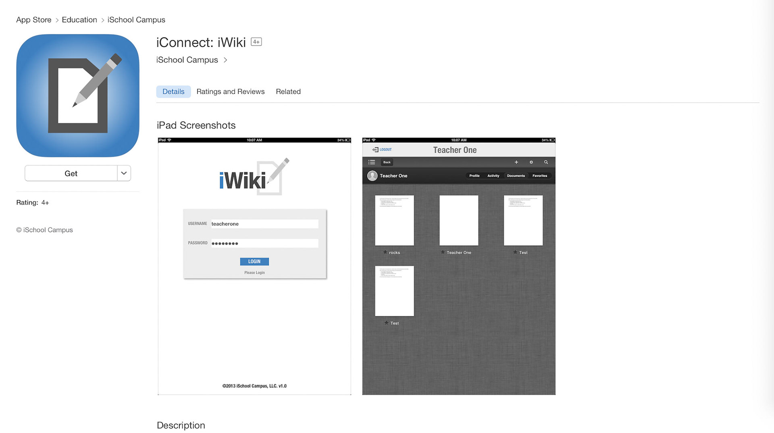The image size is (774, 433).
Task: Select Documents tab in the screenshot
Action: coord(516,176)
